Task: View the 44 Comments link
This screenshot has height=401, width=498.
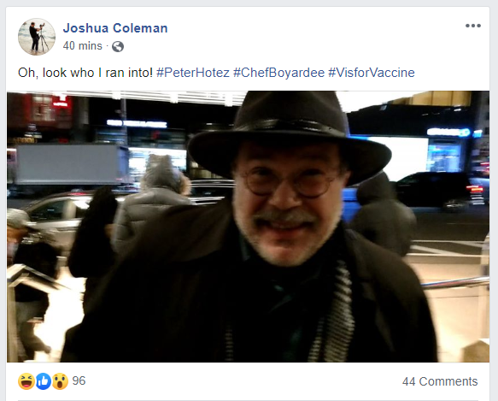Action: (x=440, y=381)
